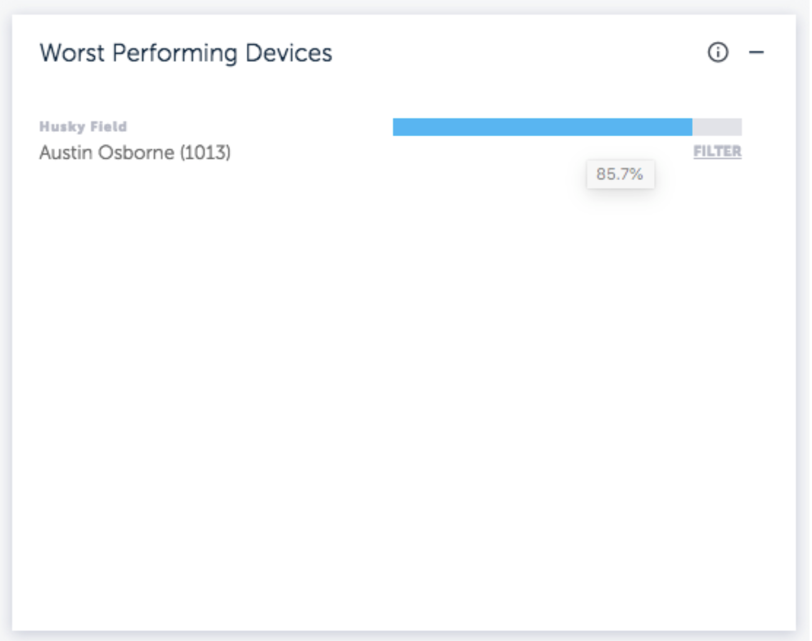Click the gray unfilled end of the bar

tap(717, 127)
